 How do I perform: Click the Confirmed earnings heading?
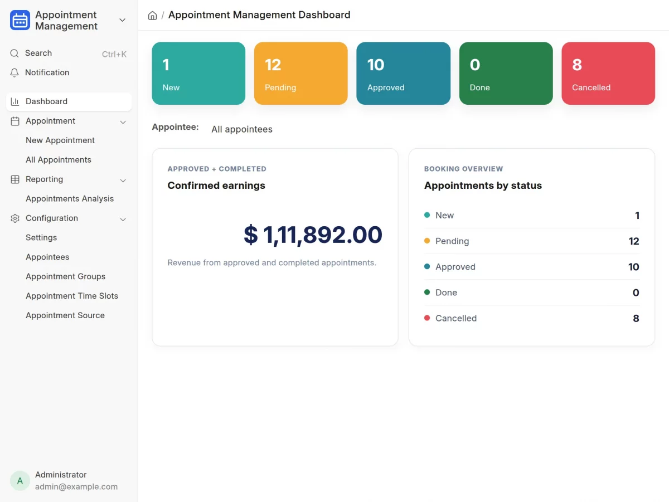coord(216,186)
